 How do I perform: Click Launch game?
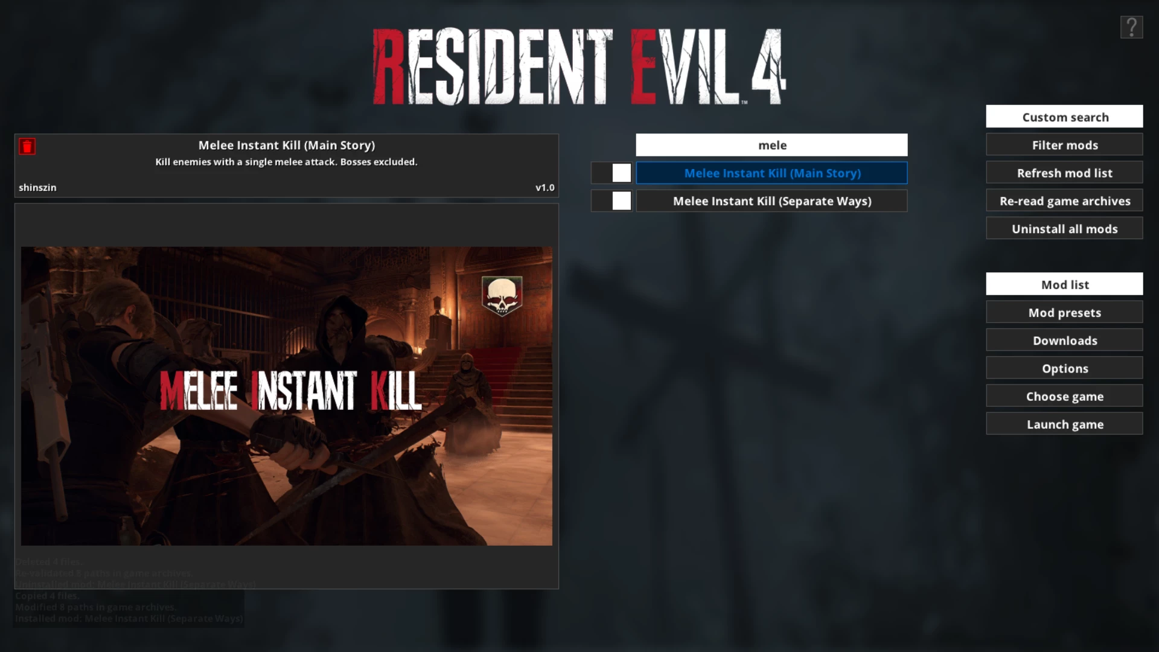[x=1064, y=424]
